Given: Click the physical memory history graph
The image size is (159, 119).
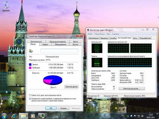Looking at the screenshot, I should (x=130, y=63).
